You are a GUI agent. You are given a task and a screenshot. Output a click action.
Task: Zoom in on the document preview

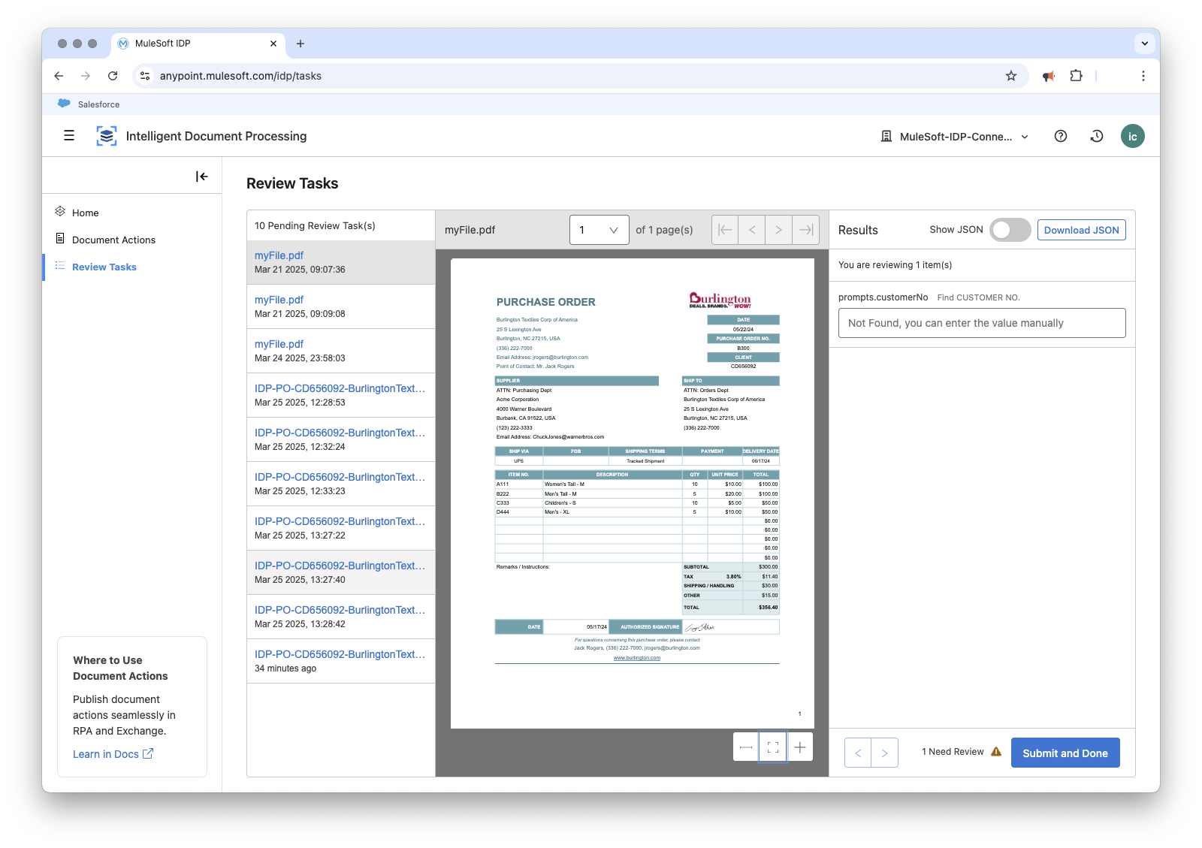800,747
